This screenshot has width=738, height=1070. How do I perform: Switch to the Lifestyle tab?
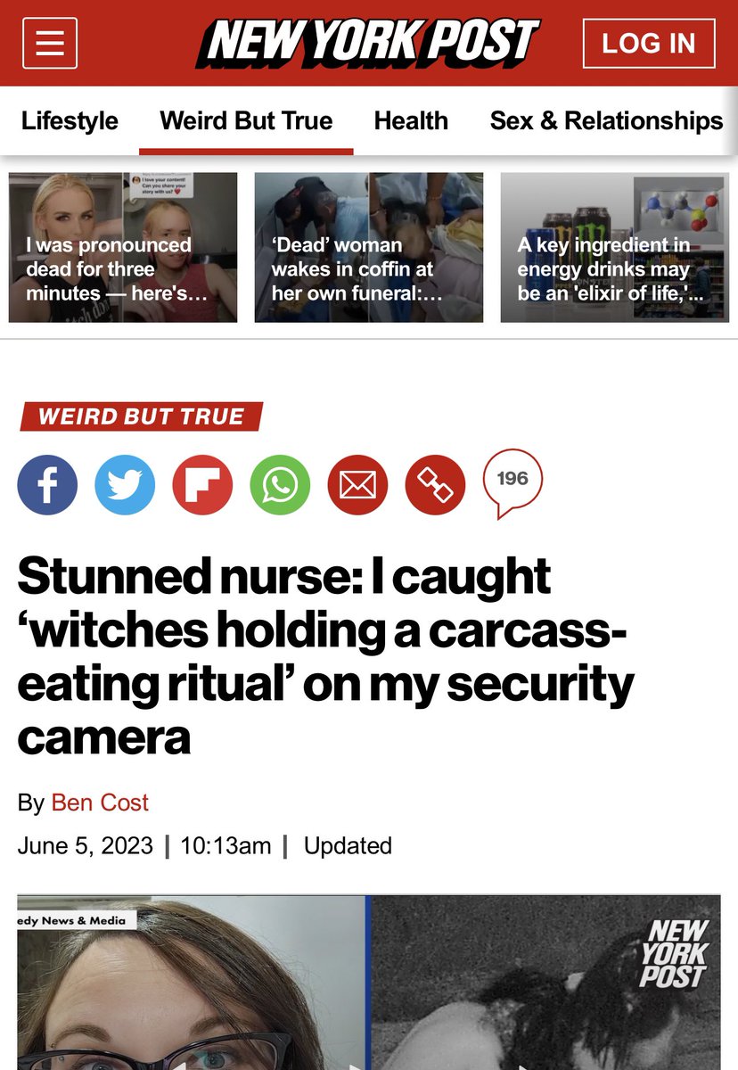[x=70, y=120]
